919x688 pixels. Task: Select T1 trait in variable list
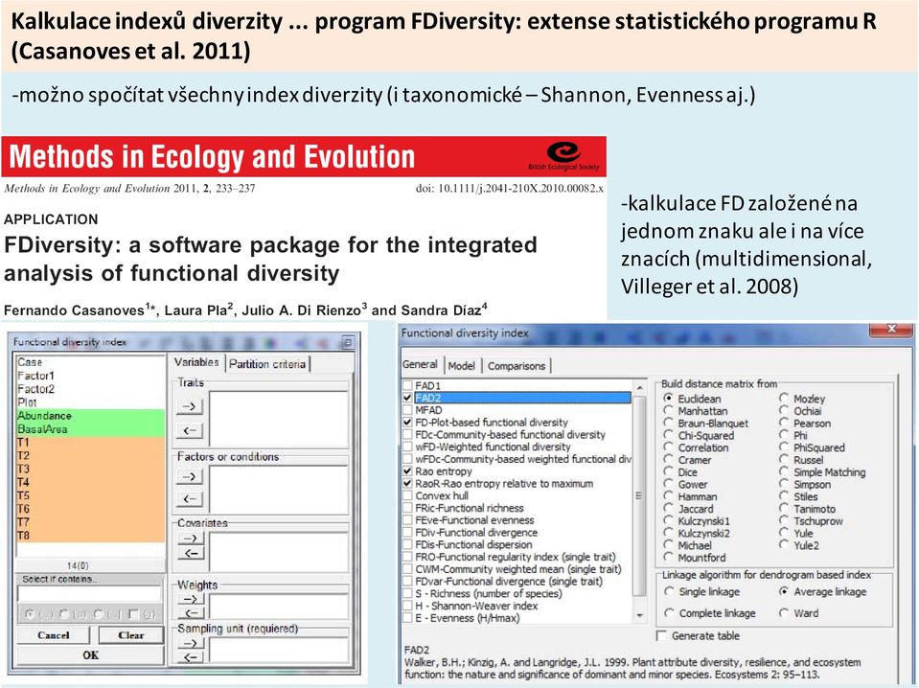tap(90, 443)
